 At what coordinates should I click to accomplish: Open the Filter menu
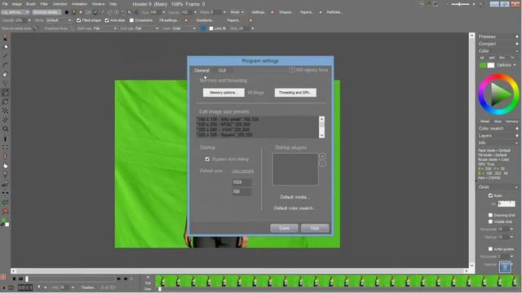44,4
